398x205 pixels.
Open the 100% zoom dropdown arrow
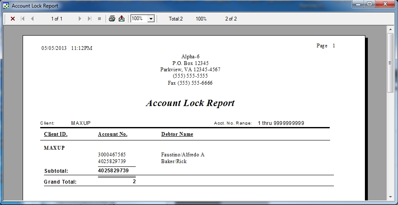151,19
